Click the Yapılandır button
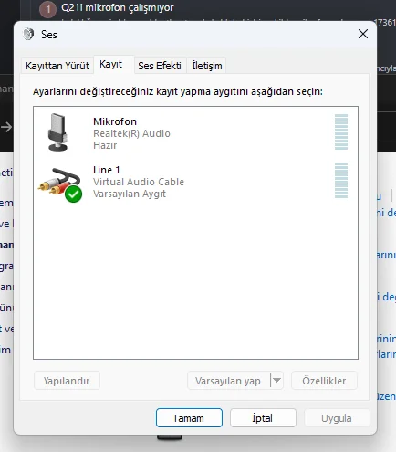This screenshot has height=452, width=396. point(67,381)
